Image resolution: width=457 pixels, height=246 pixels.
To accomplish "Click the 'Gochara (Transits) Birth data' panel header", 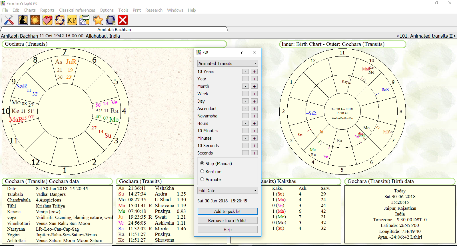I will [x=400, y=181].
